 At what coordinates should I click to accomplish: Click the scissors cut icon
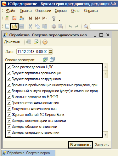pos(30,26)
